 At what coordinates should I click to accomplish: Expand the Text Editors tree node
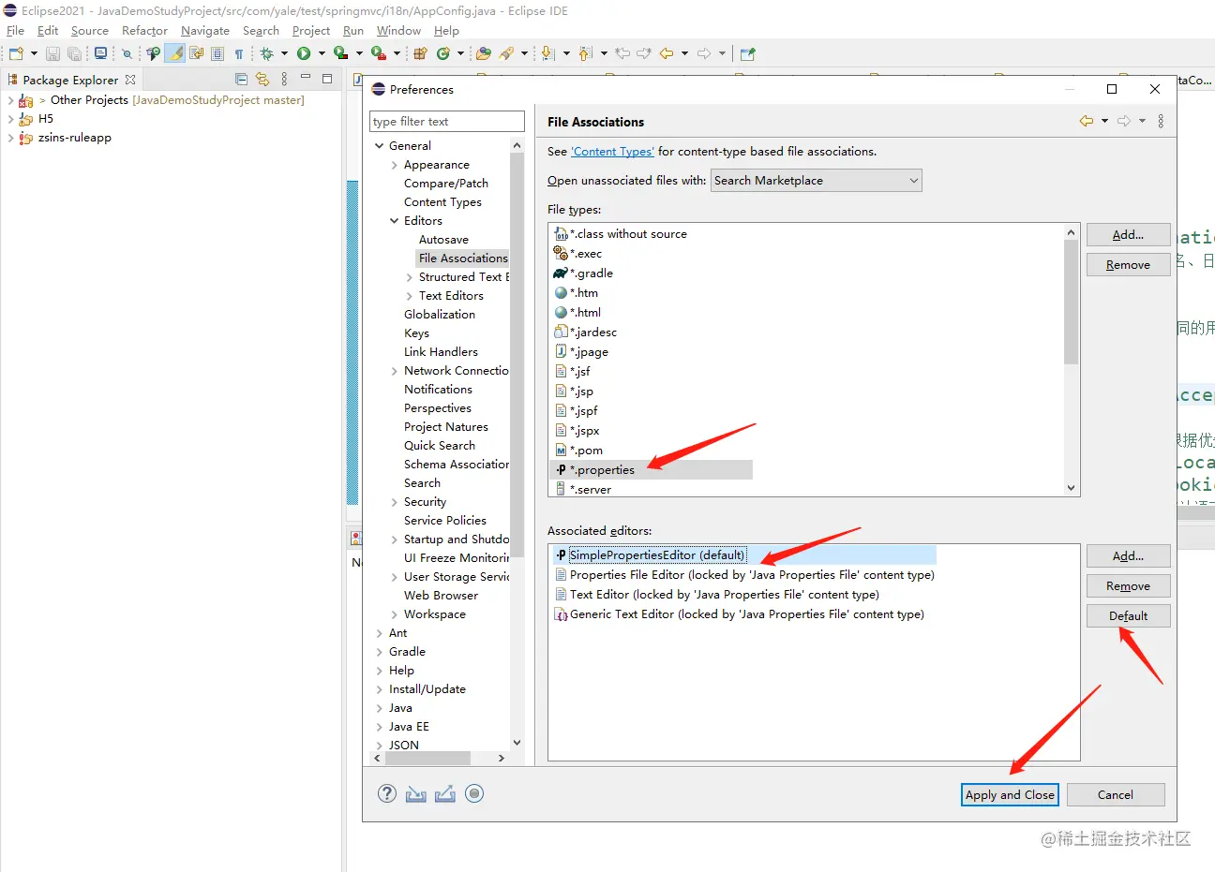click(410, 296)
